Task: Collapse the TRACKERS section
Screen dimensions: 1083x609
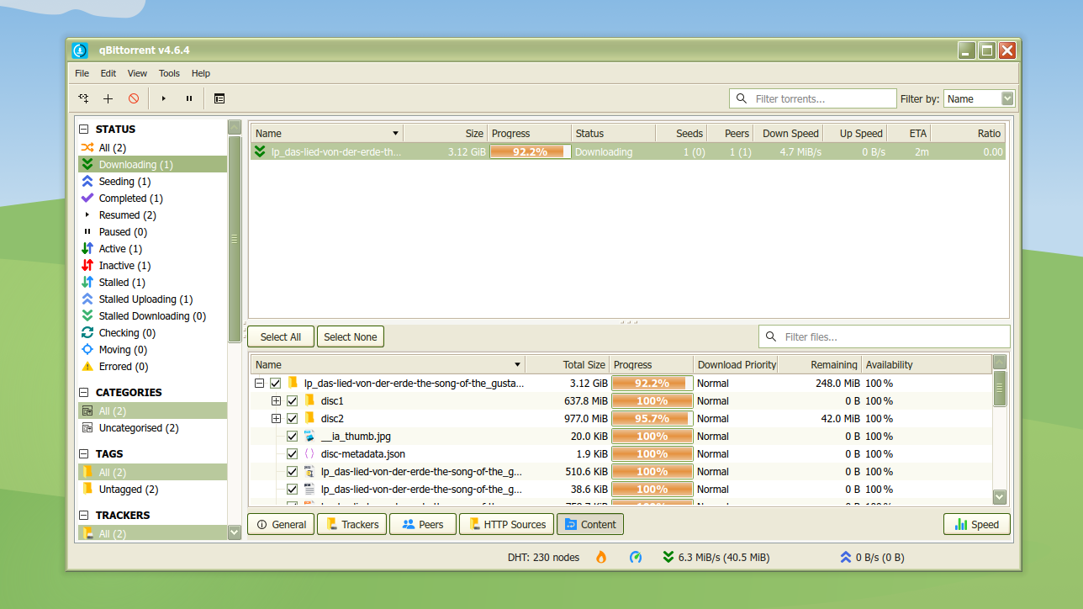Action: coord(84,516)
